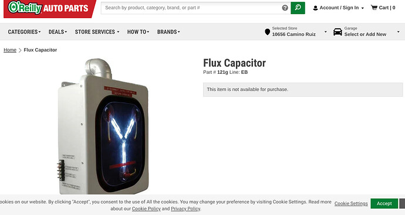Open the Brands menu
Screen dimensions: 405x215
168,32
